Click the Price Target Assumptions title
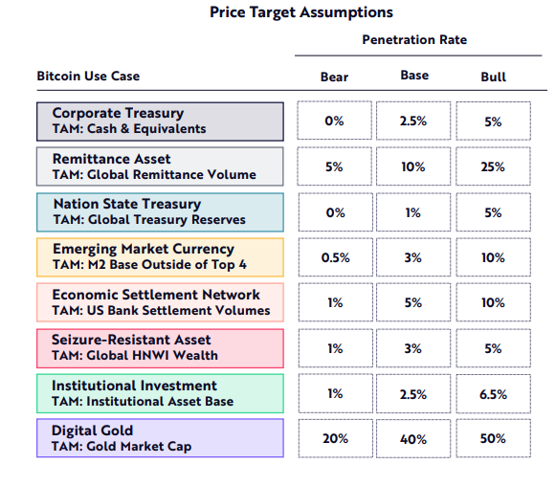The image size is (556, 486). [x=301, y=12]
